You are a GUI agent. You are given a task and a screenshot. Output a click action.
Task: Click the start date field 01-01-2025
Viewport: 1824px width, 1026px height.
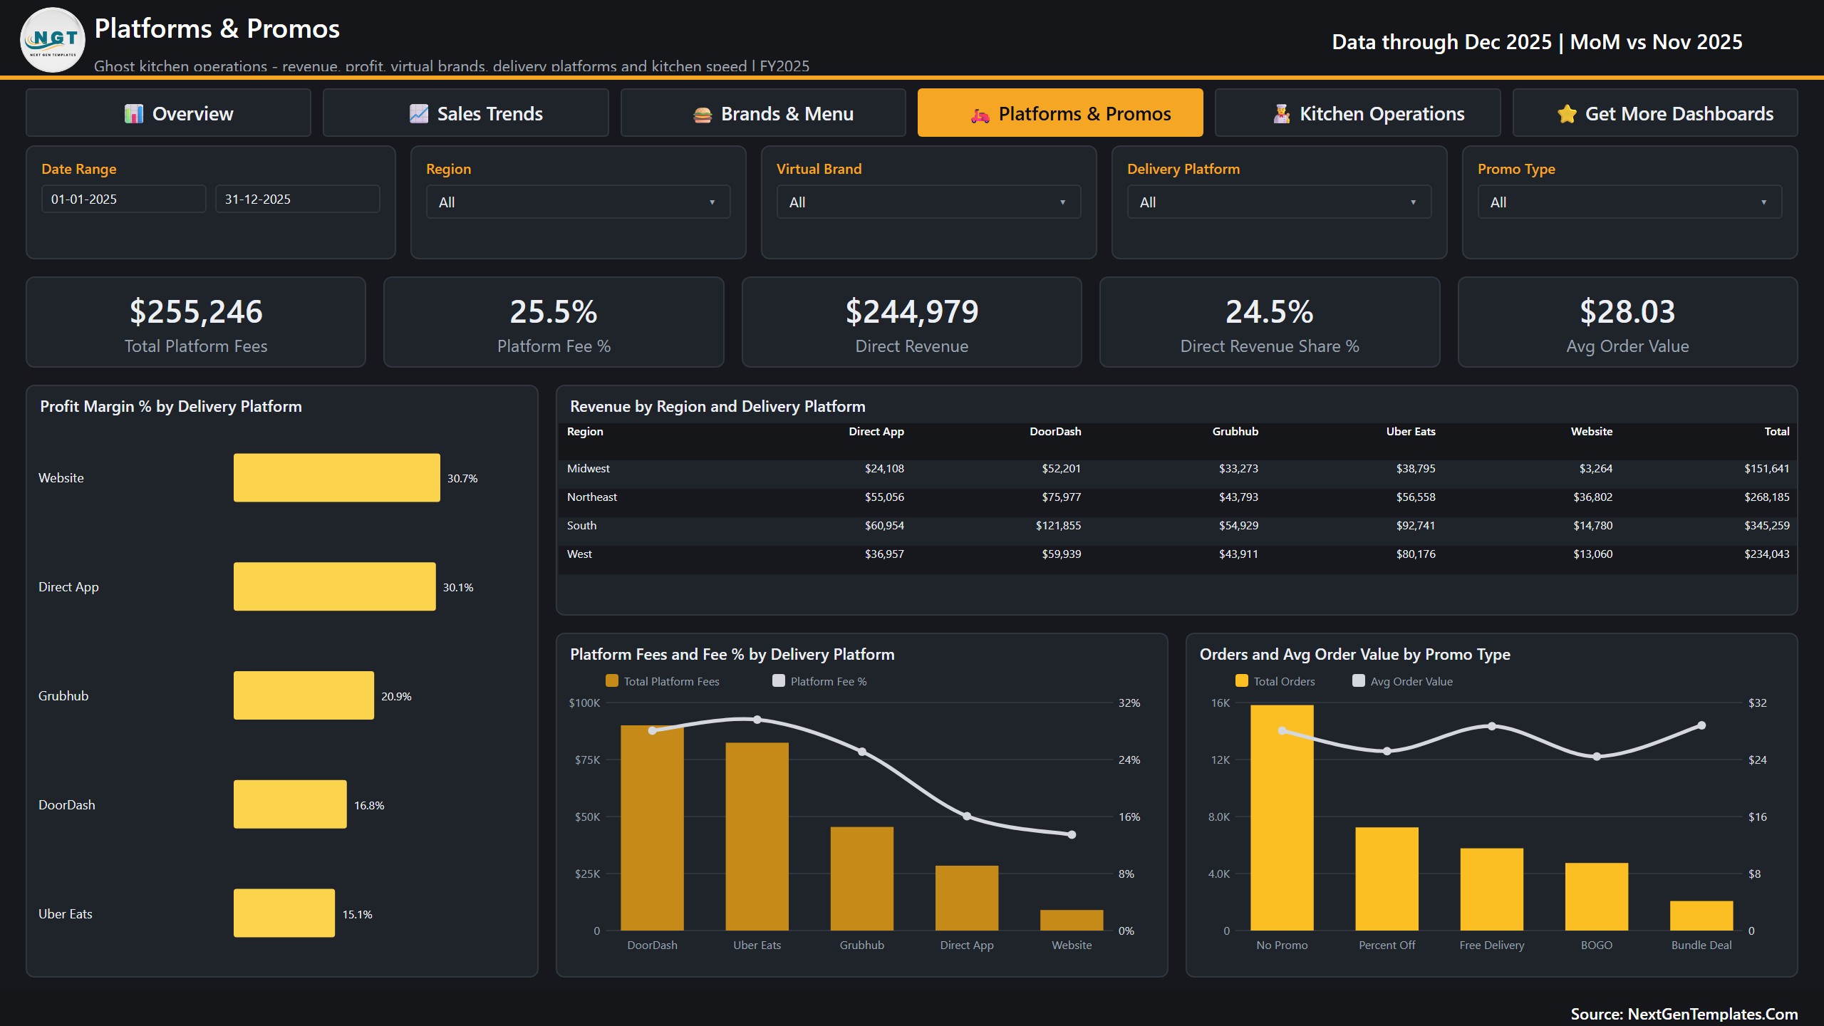point(124,199)
